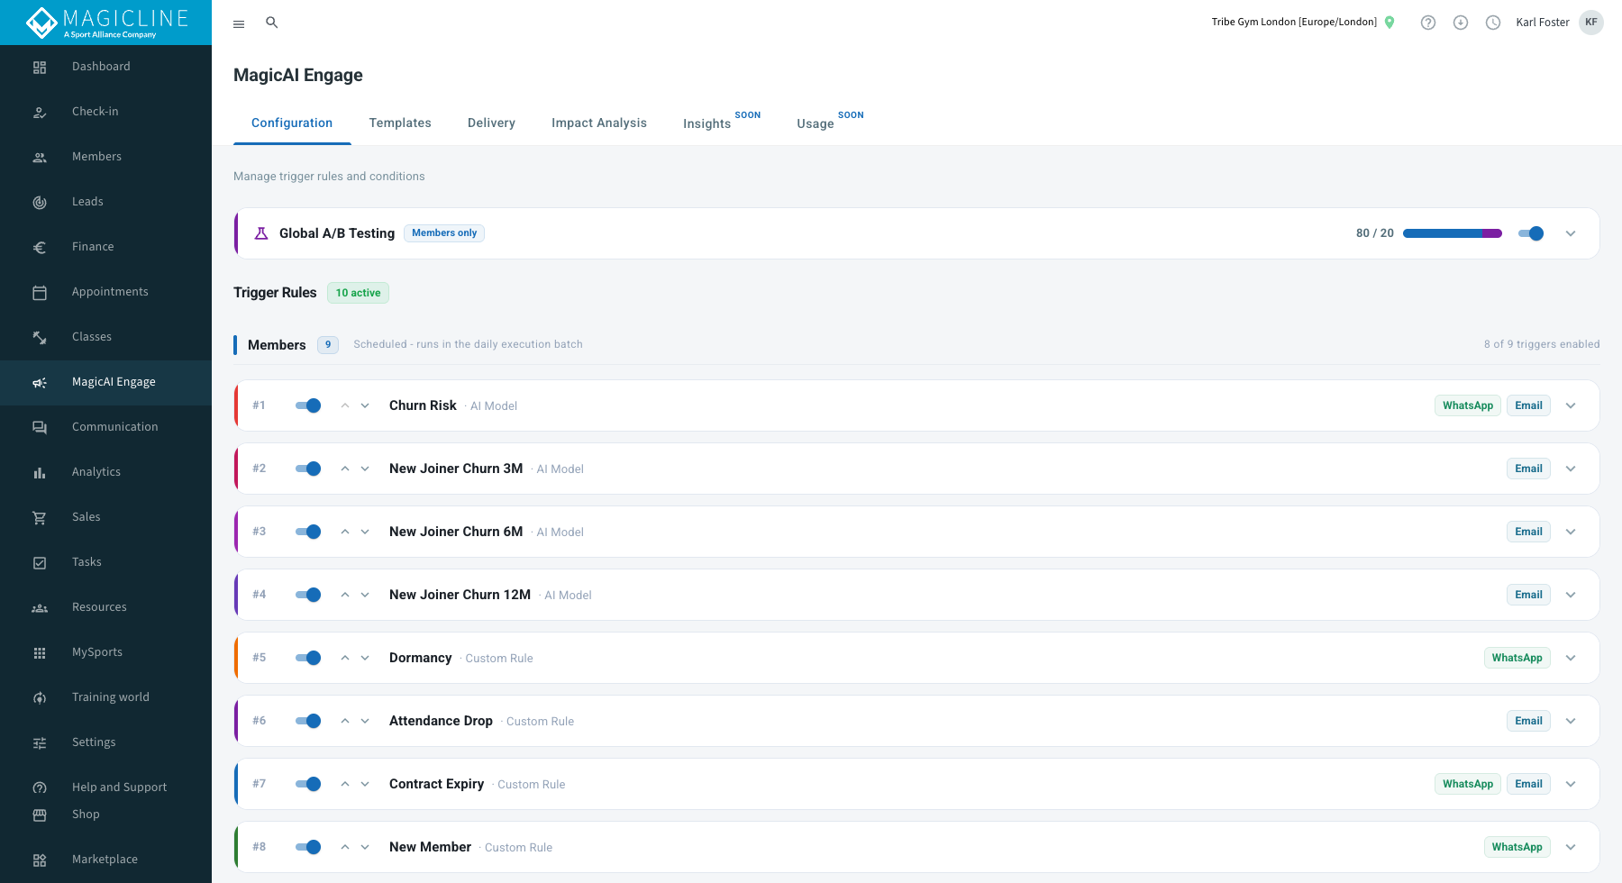Expand the Dormancy rule details
The image size is (1622, 883).
[x=1571, y=658]
